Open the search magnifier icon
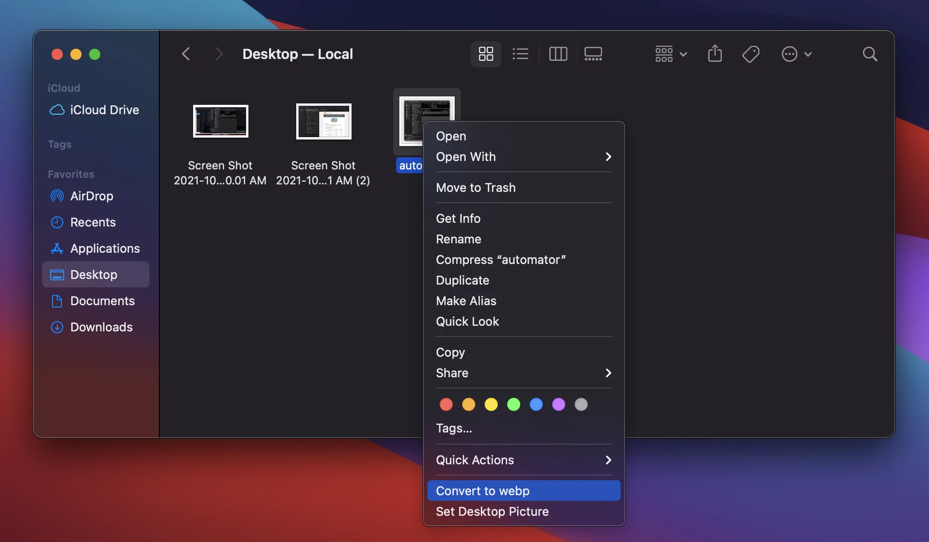Viewport: 929px width, 542px height. (x=869, y=54)
